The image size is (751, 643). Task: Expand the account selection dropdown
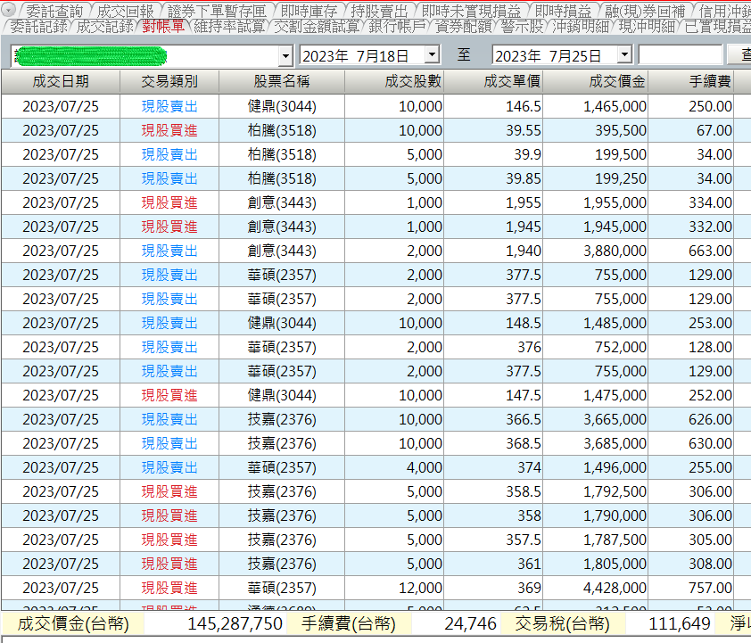tap(285, 55)
